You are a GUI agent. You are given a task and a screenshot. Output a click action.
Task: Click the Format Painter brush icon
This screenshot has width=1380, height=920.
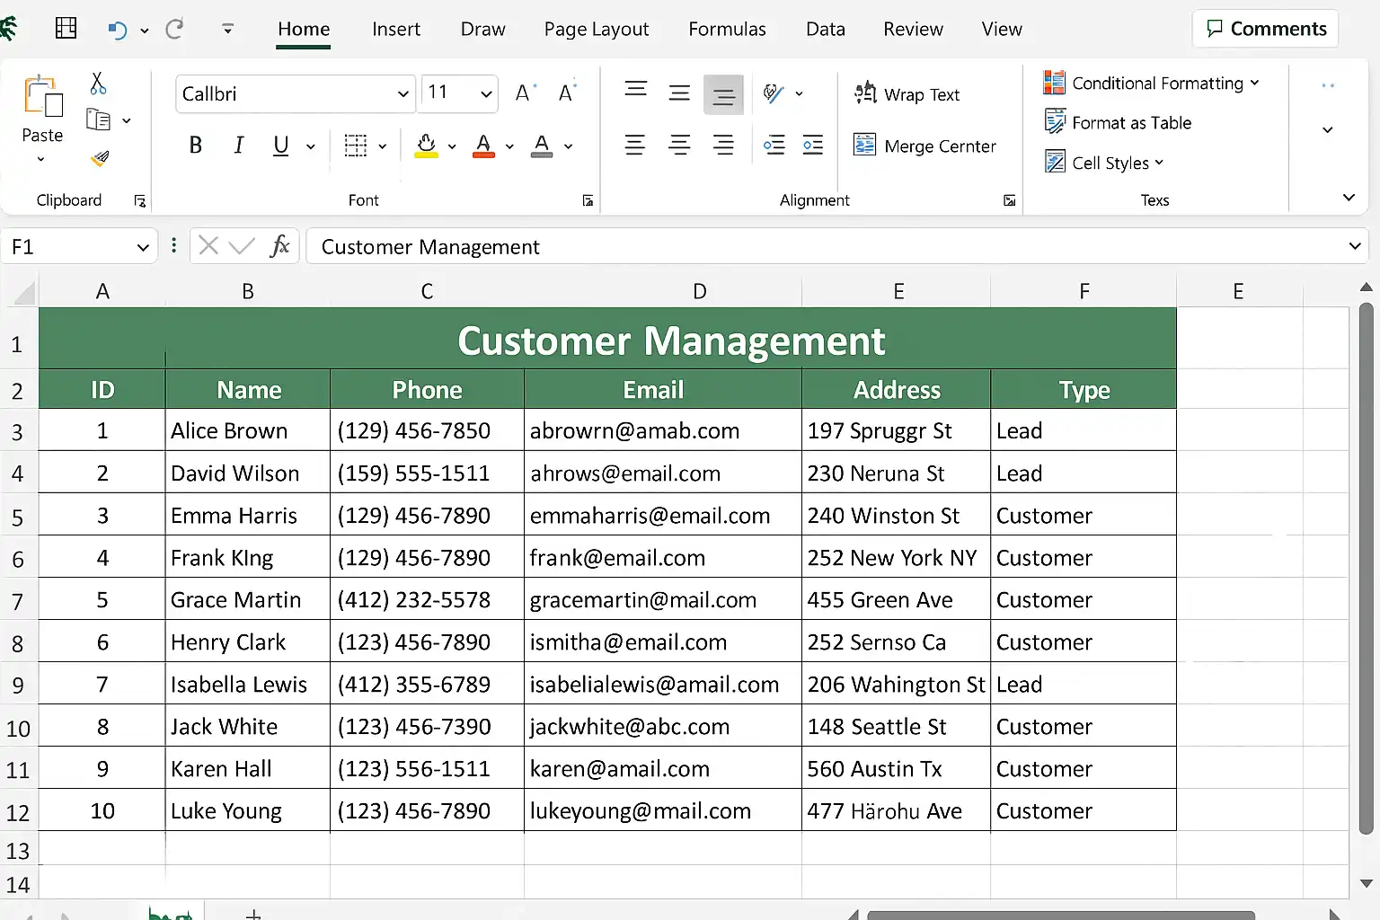click(x=100, y=159)
